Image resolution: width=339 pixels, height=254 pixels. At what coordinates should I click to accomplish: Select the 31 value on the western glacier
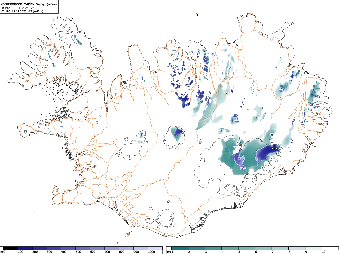[x=141, y=135]
